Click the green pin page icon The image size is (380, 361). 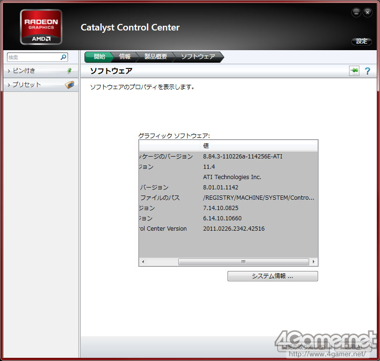(354, 71)
